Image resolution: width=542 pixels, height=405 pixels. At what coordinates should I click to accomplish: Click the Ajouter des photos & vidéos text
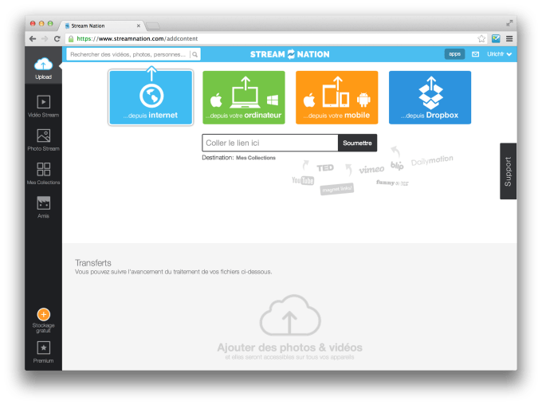289,348
